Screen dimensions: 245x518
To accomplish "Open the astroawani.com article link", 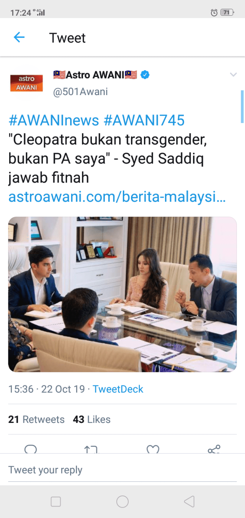I will pos(117,197).
